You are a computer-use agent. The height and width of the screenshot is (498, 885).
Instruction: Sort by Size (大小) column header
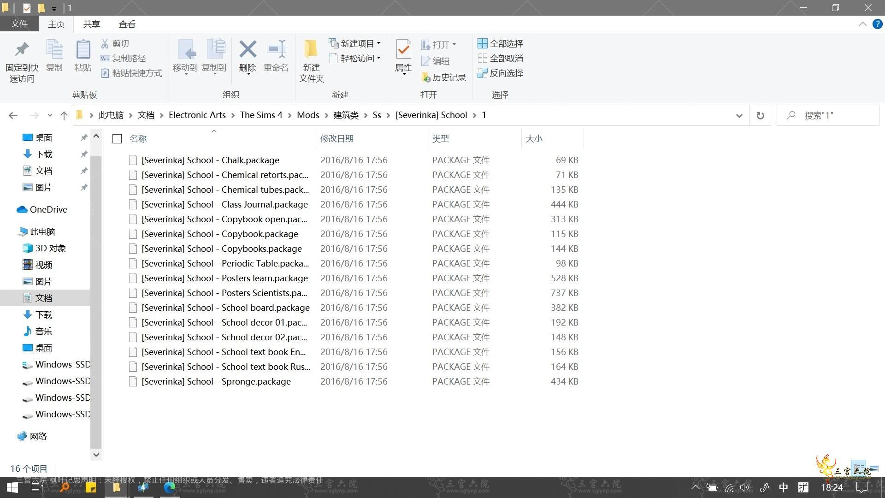534,139
